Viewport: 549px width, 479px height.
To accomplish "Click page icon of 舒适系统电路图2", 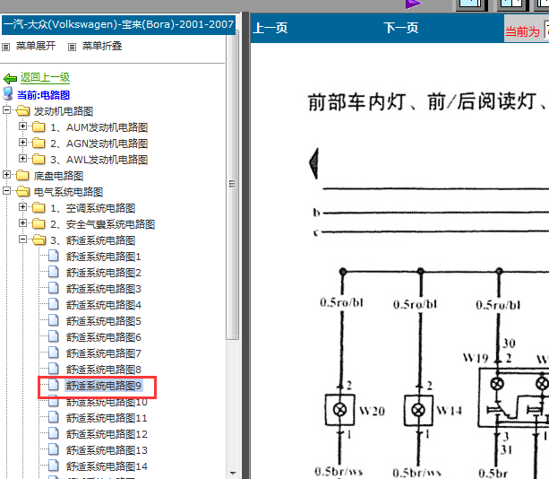I will pos(53,272).
